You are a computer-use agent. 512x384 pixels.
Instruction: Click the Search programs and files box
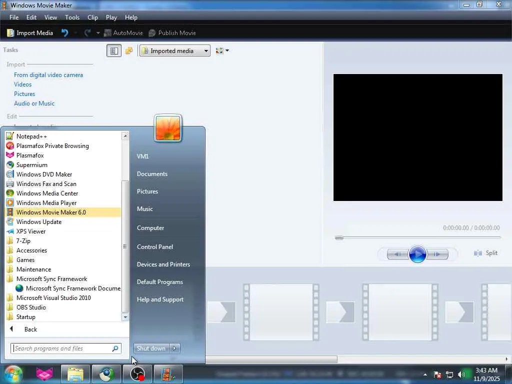coord(65,348)
